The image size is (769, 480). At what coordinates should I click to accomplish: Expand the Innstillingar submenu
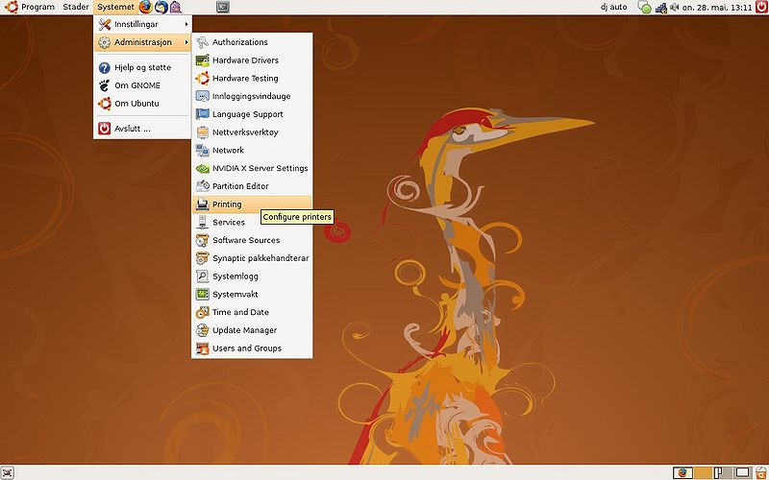pyautogui.click(x=142, y=24)
